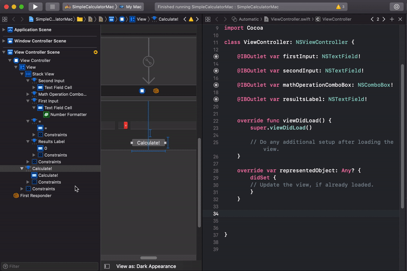Collapse the selected Calculate! button item
Image resolution: width=407 pixels, height=271 pixels.
(x=22, y=168)
